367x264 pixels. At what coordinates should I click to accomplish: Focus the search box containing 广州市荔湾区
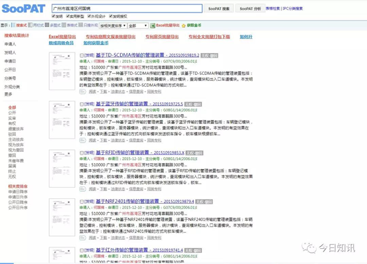click(127, 9)
